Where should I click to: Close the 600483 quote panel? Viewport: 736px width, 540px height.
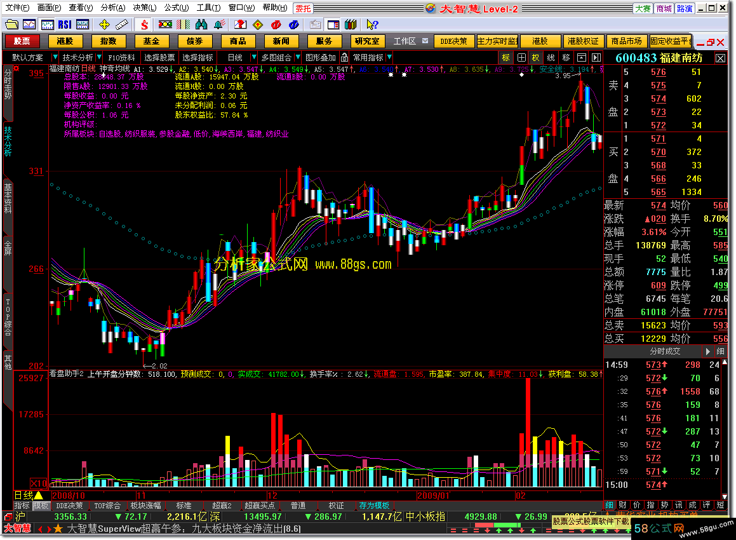pos(721,58)
